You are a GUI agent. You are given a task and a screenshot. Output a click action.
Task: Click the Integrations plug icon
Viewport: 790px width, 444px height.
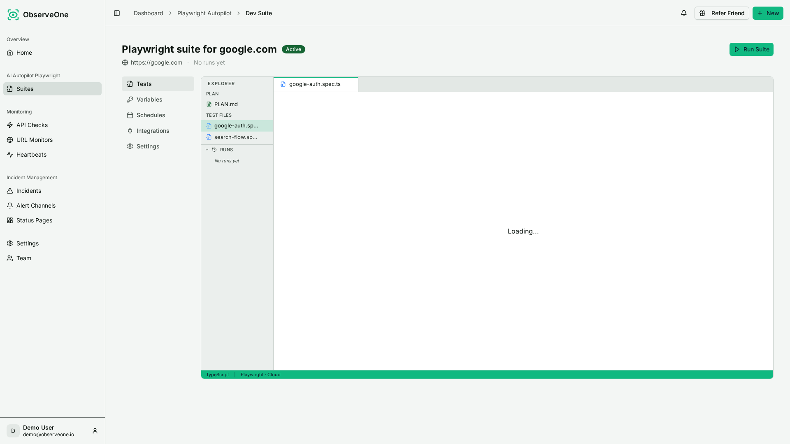(x=130, y=131)
